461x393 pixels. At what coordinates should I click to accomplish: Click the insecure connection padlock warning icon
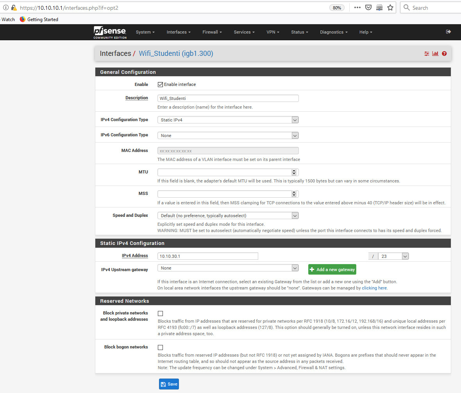[x=14, y=8]
